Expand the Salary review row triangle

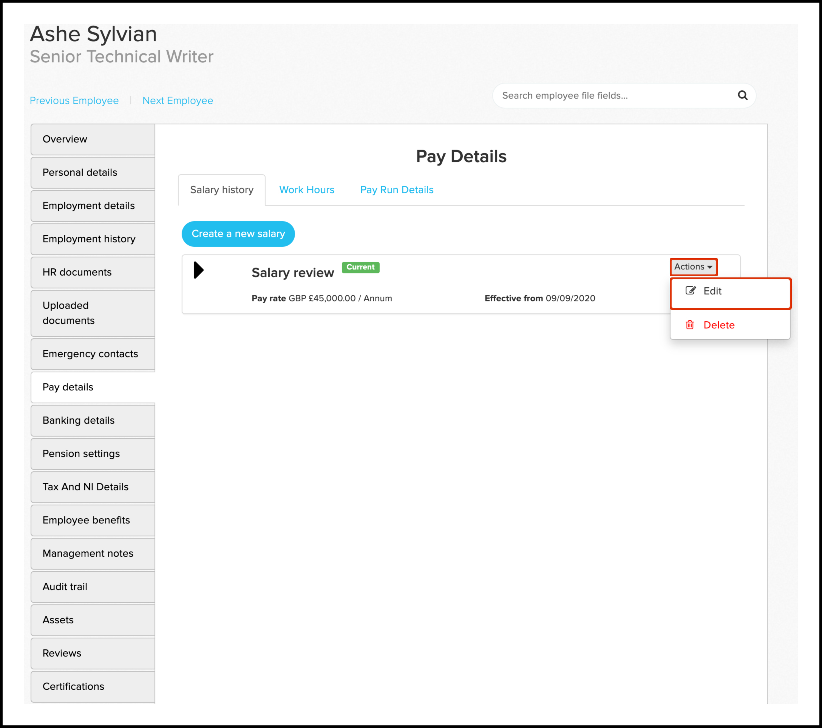(x=198, y=270)
